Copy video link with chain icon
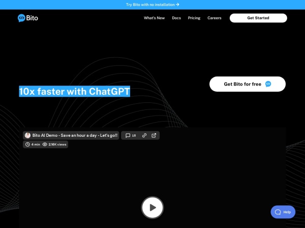The image size is (305, 228). click(144, 135)
